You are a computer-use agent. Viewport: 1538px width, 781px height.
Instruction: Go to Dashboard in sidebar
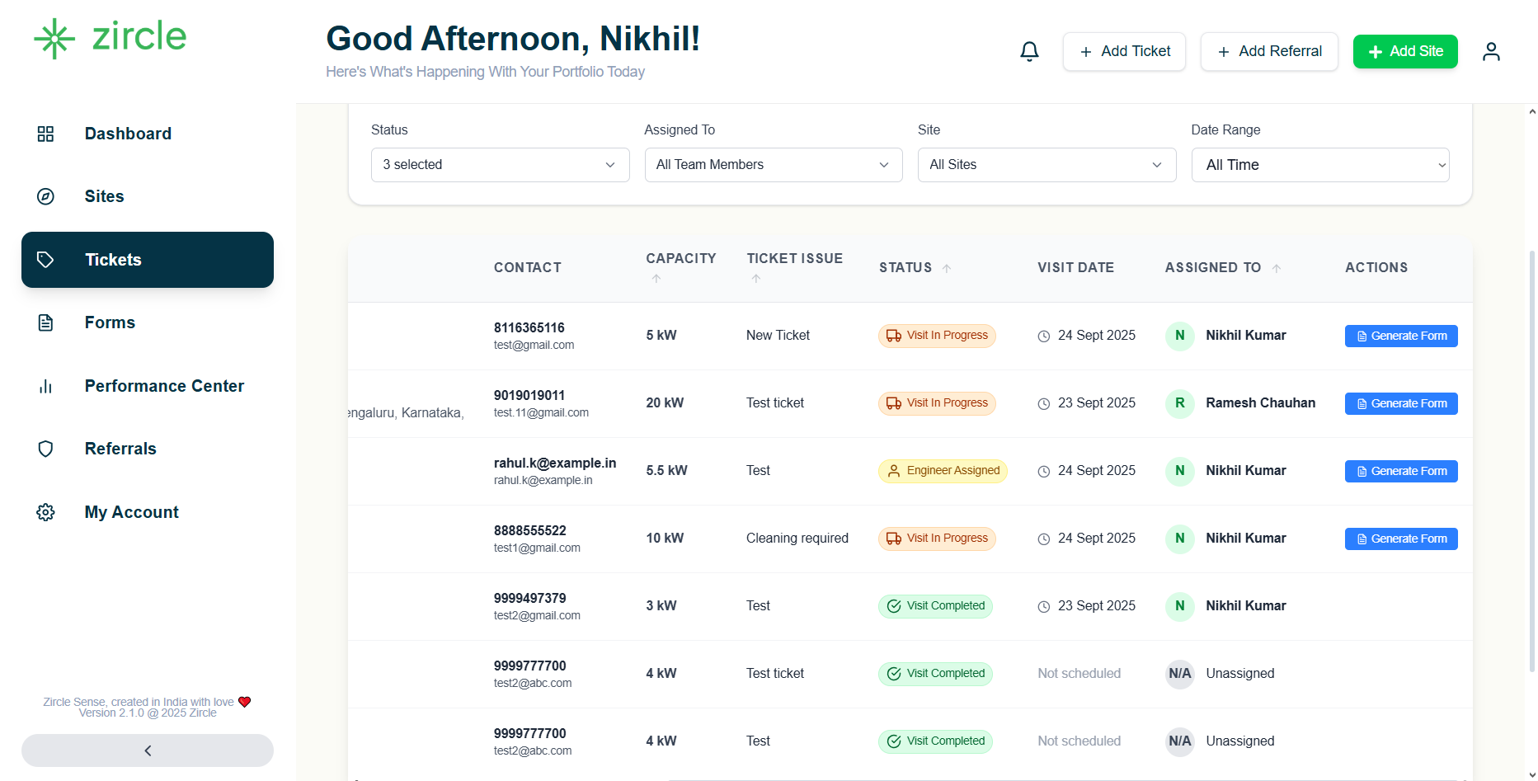[x=128, y=134]
